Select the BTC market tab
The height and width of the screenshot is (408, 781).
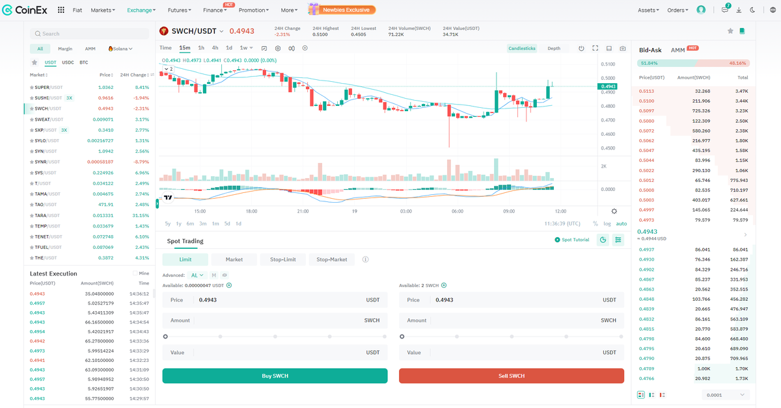coord(84,62)
